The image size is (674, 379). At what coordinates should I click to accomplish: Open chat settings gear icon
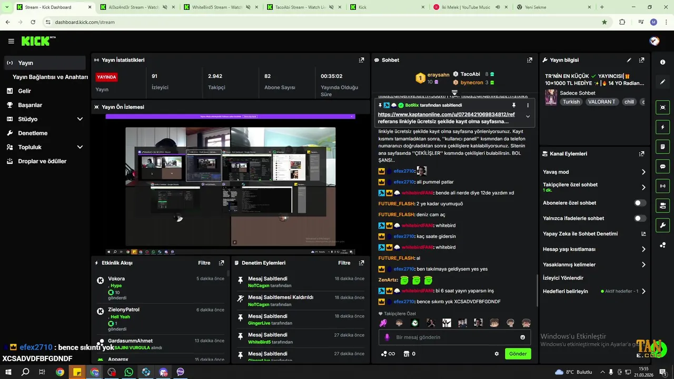[497, 354]
